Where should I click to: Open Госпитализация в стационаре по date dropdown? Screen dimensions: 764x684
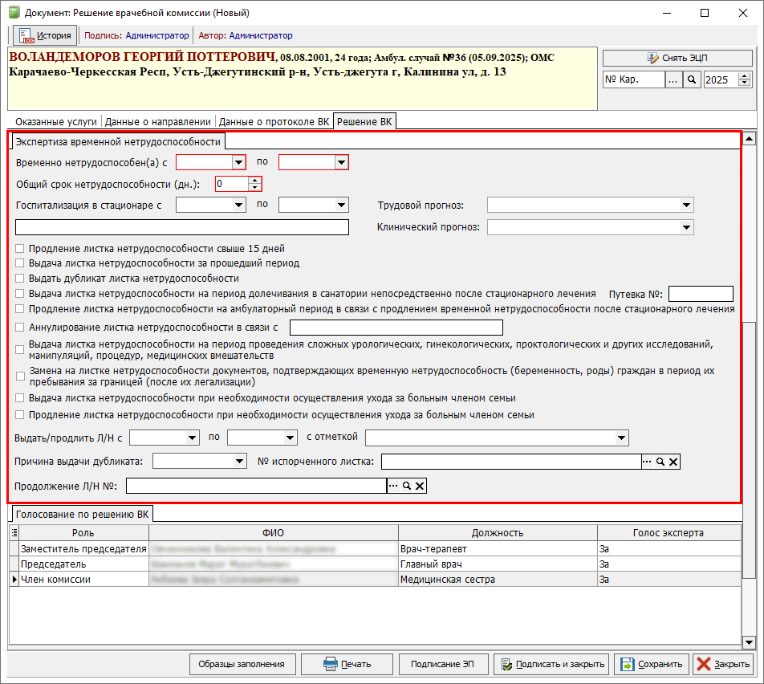click(x=342, y=205)
